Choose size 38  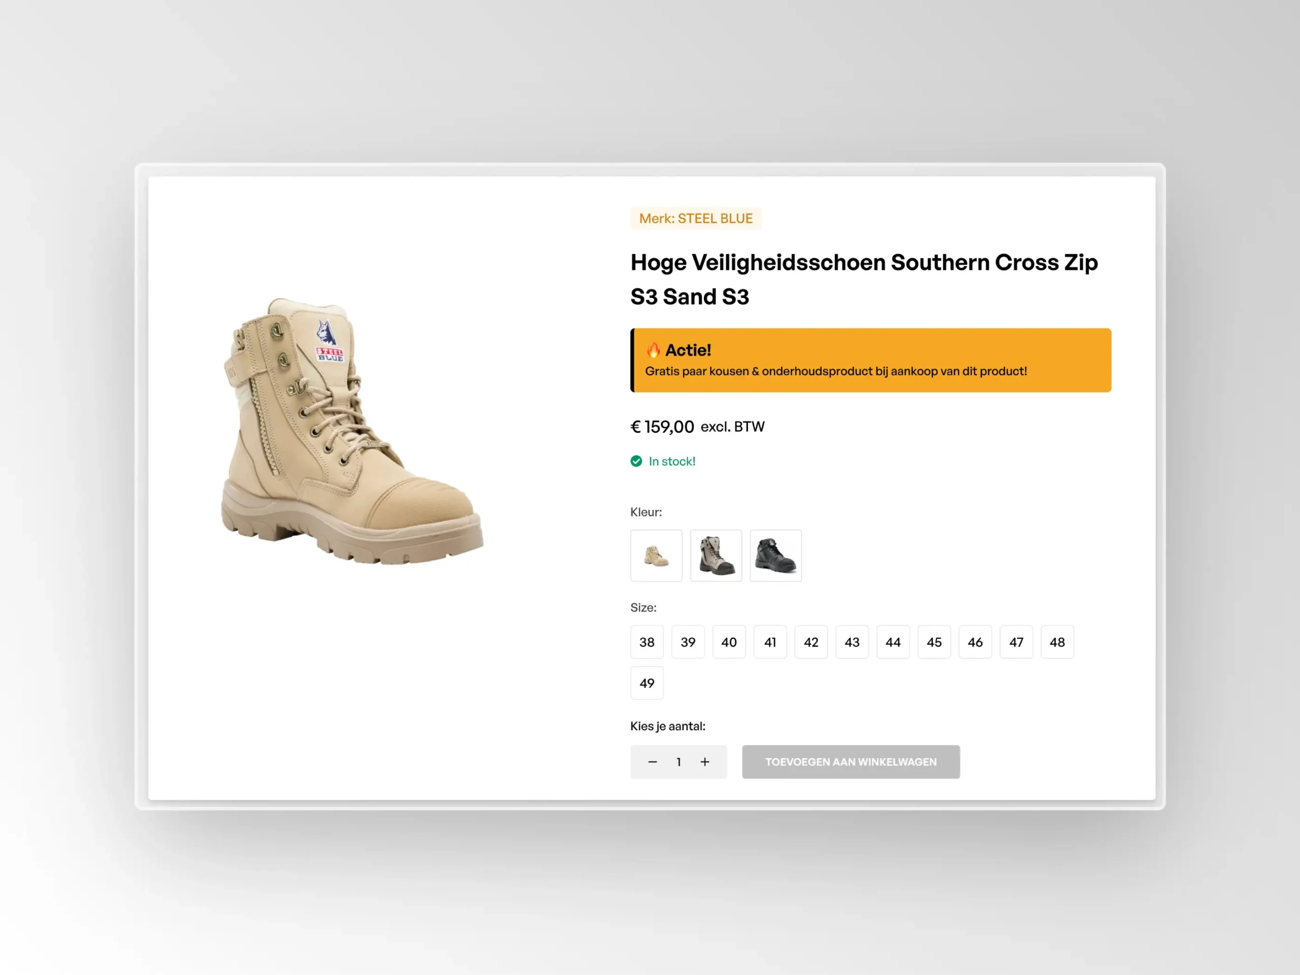(646, 642)
